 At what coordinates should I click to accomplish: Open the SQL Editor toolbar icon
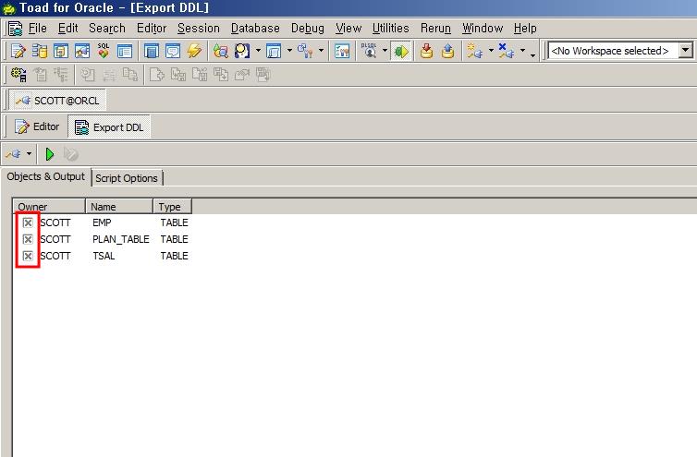tap(18, 51)
